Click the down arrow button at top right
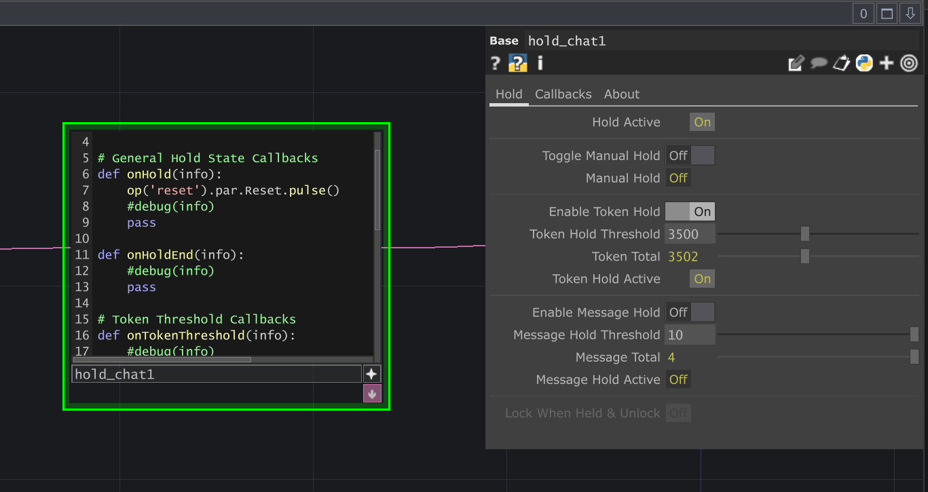 [x=909, y=14]
